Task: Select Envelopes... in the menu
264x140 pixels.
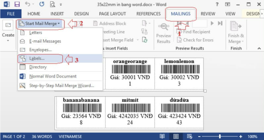Action: [60, 50]
